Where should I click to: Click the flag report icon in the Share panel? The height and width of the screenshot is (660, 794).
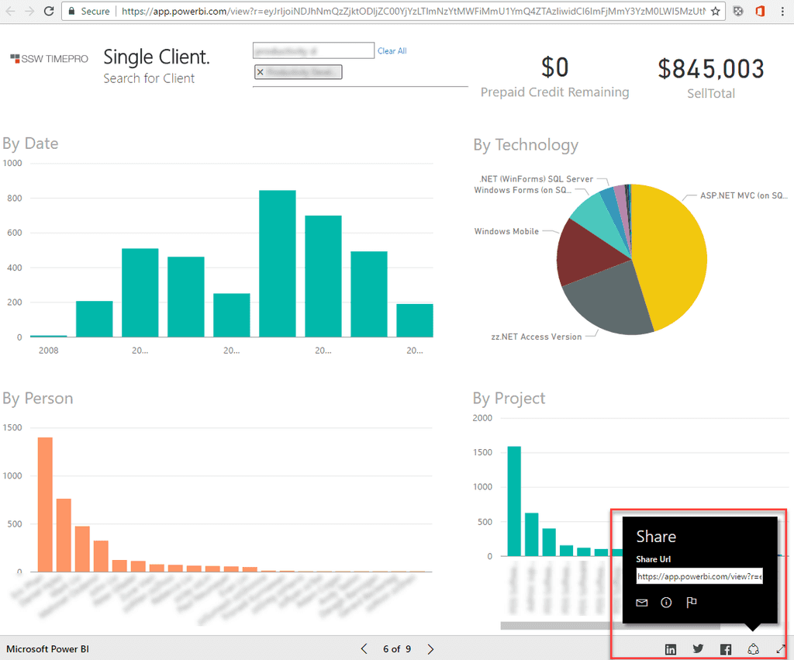(x=692, y=603)
